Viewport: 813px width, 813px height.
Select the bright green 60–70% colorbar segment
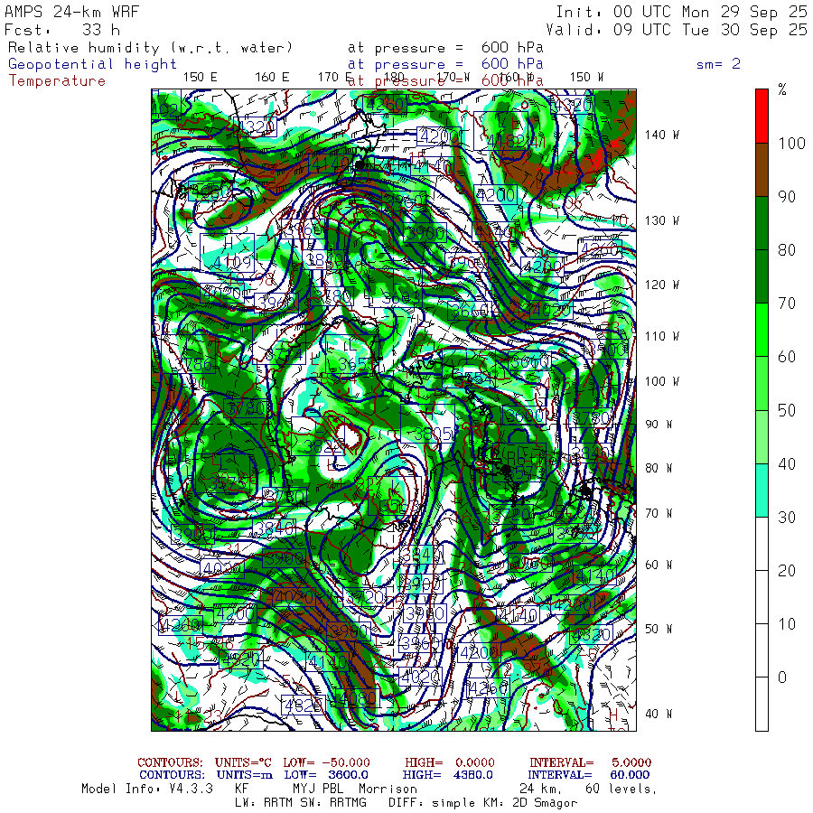pyautogui.click(x=762, y=330)
